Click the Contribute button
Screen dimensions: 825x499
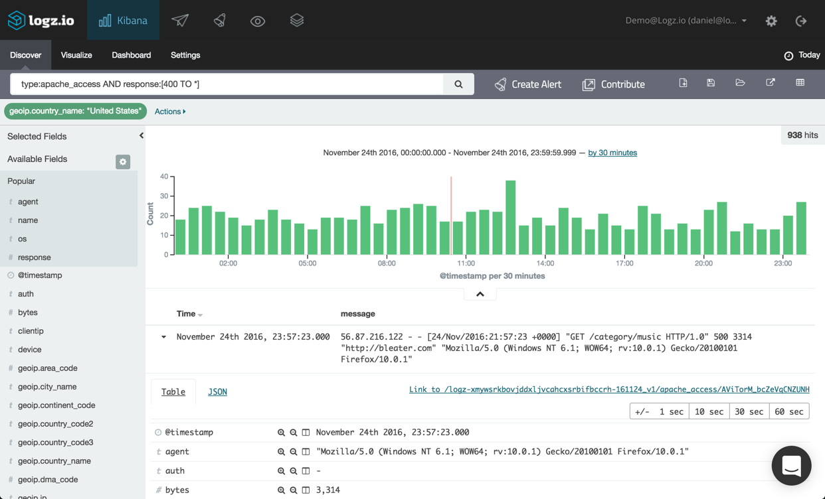point(614,84)
